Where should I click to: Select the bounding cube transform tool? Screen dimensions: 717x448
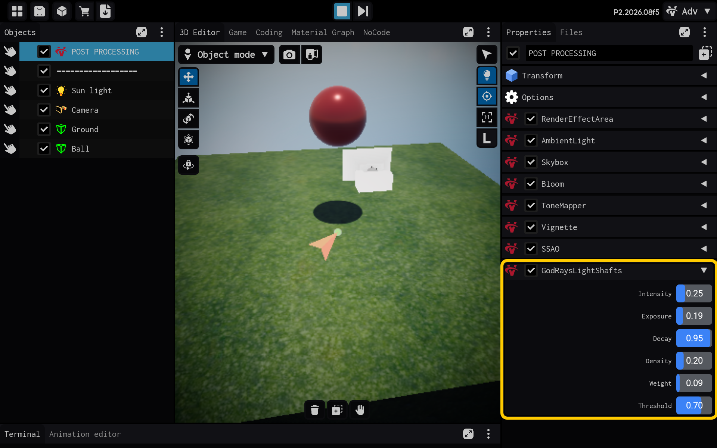coord(189,140)
